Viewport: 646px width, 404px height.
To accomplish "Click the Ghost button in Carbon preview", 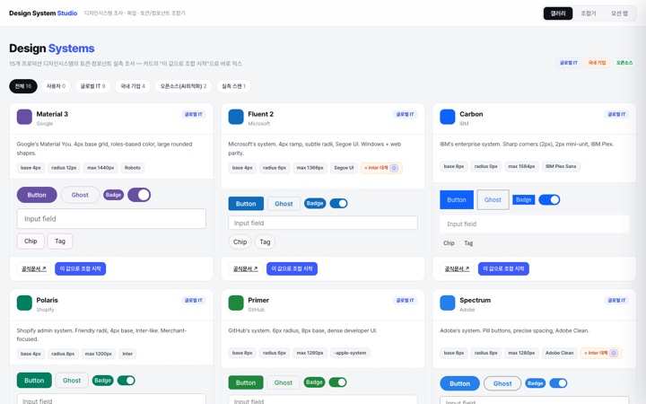I will coord(493,200).
